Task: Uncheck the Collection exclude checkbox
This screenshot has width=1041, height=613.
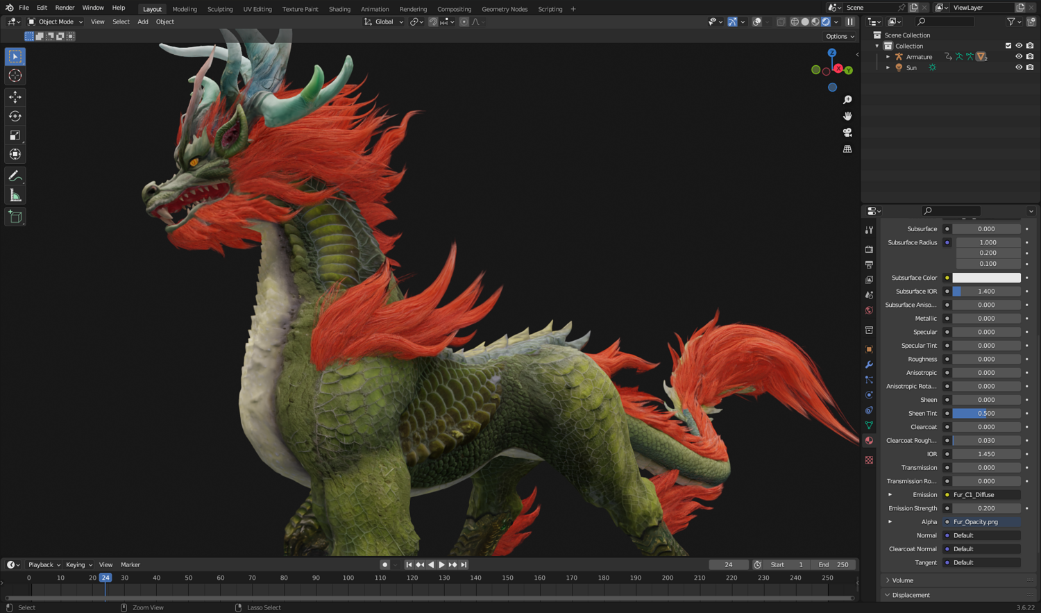Action: (x=1008, y=46)
